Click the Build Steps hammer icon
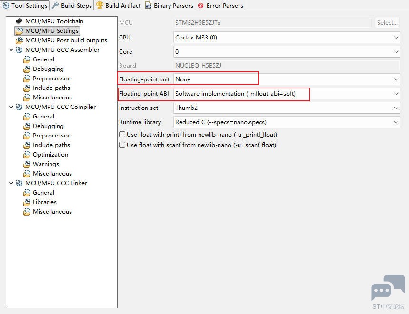Screen dimensions: 409x314 click(x=55, y=5)
